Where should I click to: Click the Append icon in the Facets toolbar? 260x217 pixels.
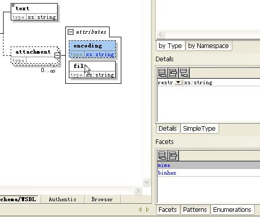162,155
